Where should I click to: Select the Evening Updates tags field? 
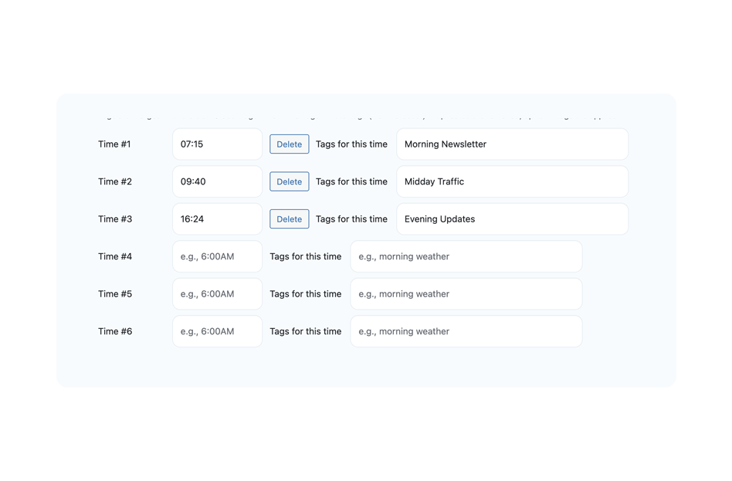tap(512, 219)
